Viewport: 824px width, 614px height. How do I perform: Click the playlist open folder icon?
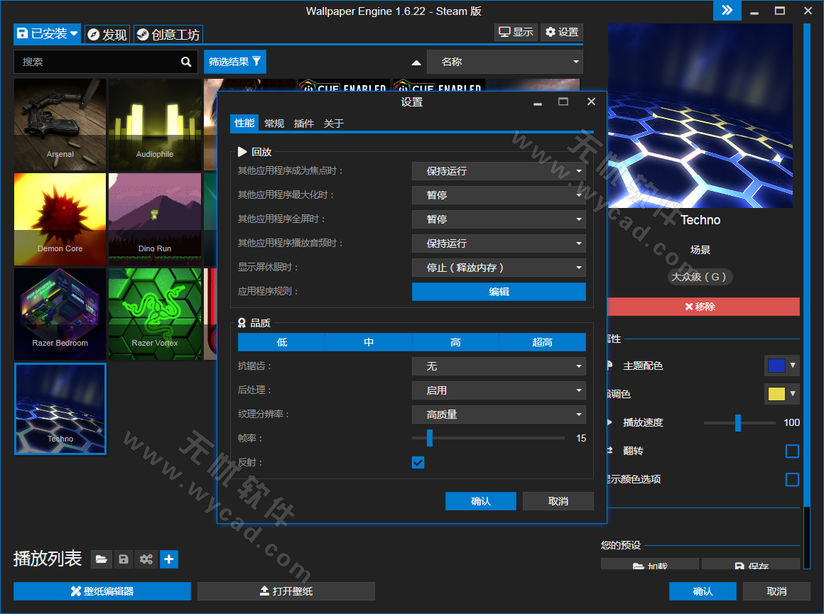click(x=102, y=559)
